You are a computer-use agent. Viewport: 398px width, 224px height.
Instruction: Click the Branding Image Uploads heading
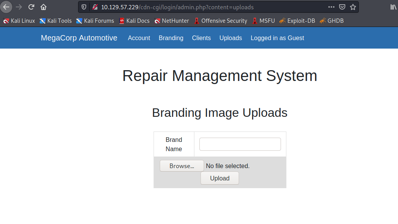[219, 113]
